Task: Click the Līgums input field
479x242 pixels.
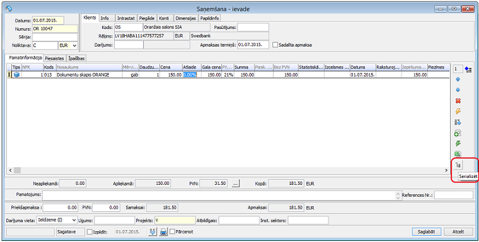Action: (115, 220)
